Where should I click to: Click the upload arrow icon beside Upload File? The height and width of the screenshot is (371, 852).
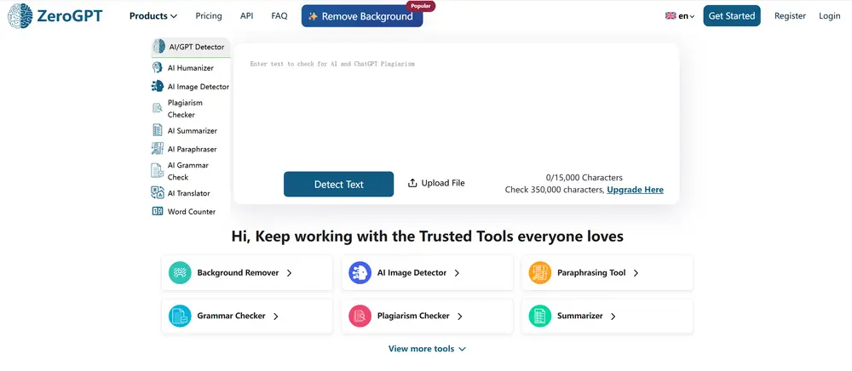click(412, 183)
